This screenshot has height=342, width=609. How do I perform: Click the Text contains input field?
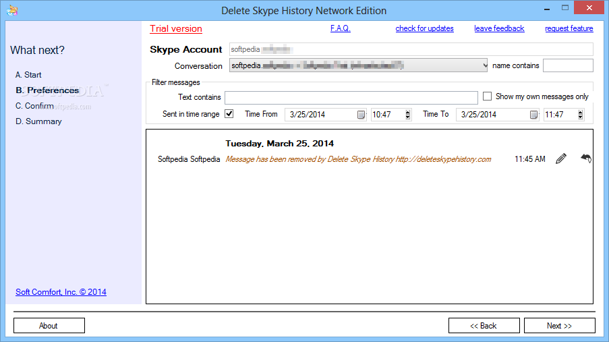[351, 98]
